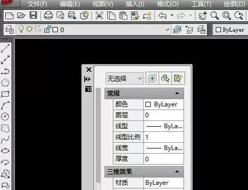Select the Ellipse tool
Image resolution: width=248 pixels, height=190 pixels.
(x=5, y=151)
